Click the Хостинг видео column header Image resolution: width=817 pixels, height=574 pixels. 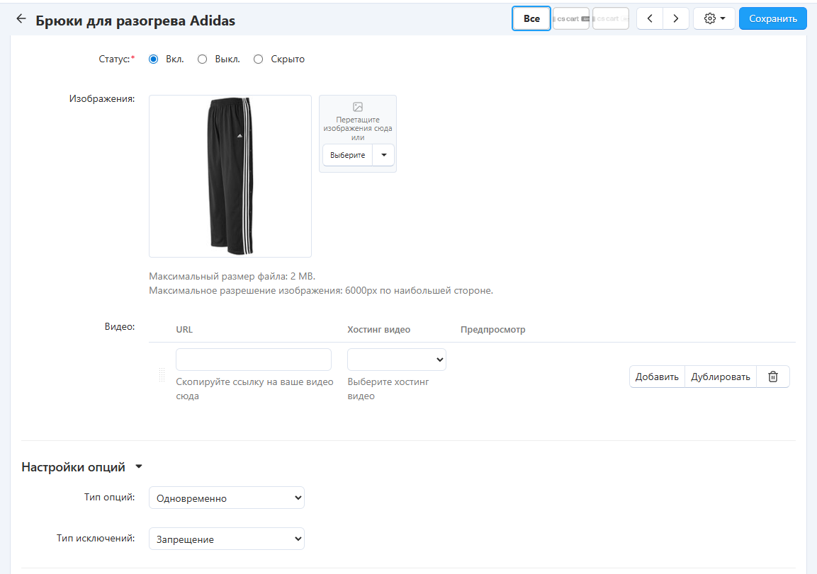click(379, 329)
